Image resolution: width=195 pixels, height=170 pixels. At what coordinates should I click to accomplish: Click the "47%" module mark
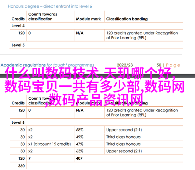(x=80, y=144)
